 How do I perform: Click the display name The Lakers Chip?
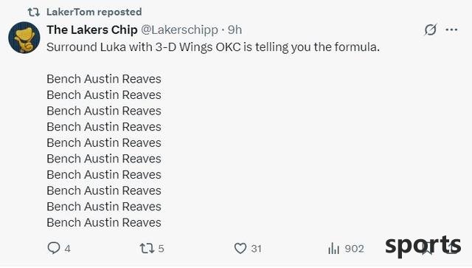coord(92,30)
